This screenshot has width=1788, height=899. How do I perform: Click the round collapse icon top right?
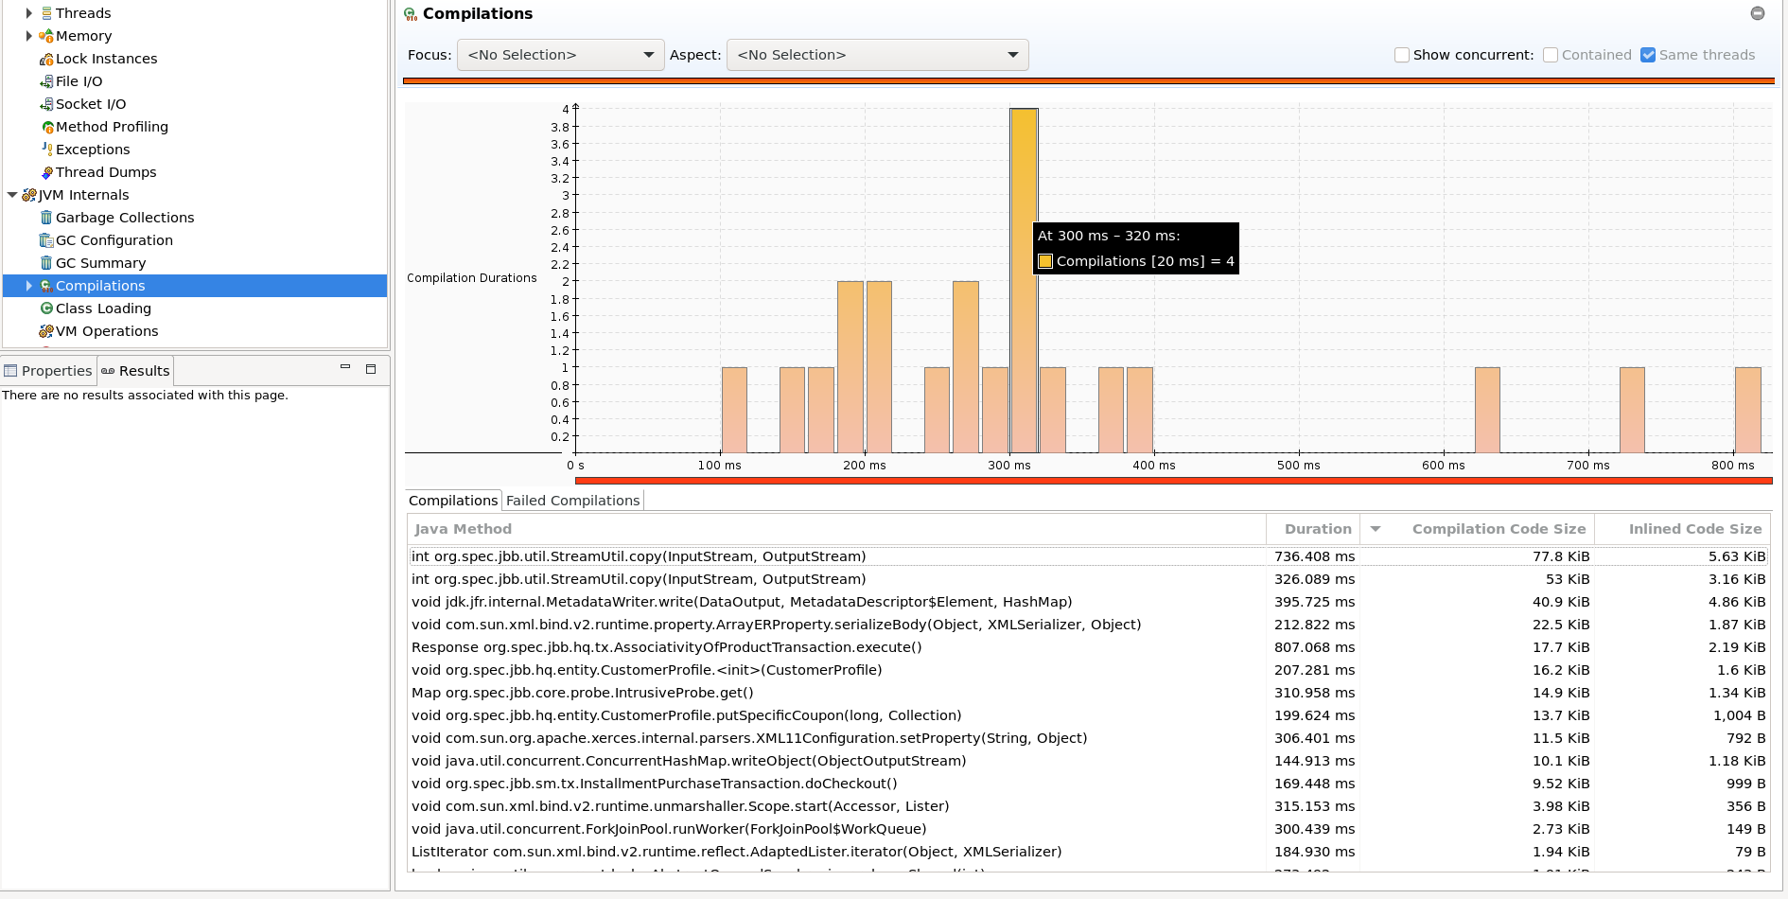pyautogui.click(x=1758, y=13)
